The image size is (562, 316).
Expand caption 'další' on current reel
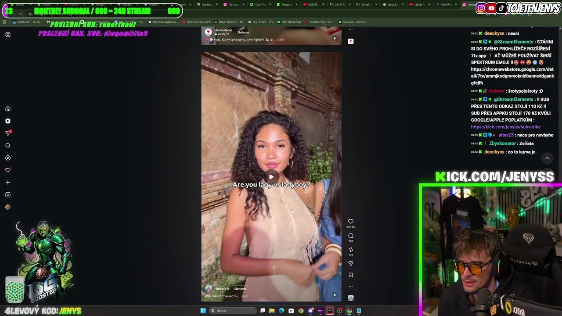[245, 296]
